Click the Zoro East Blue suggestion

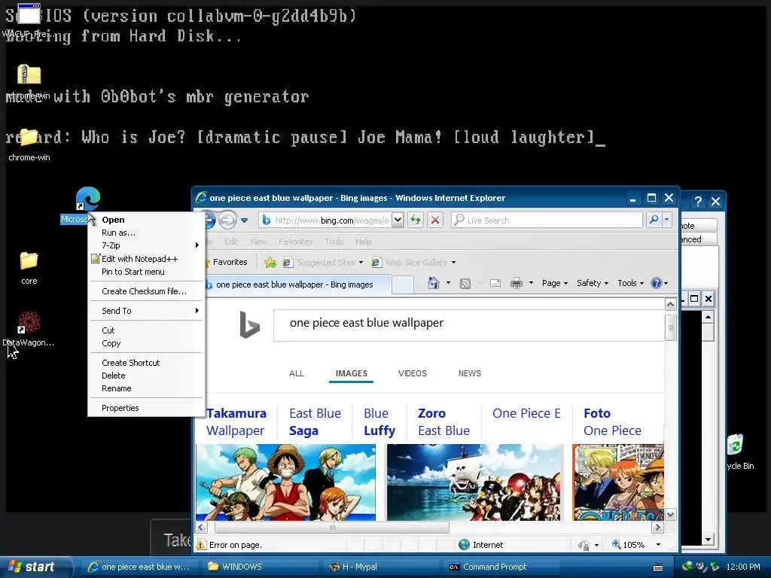[444, 421]
